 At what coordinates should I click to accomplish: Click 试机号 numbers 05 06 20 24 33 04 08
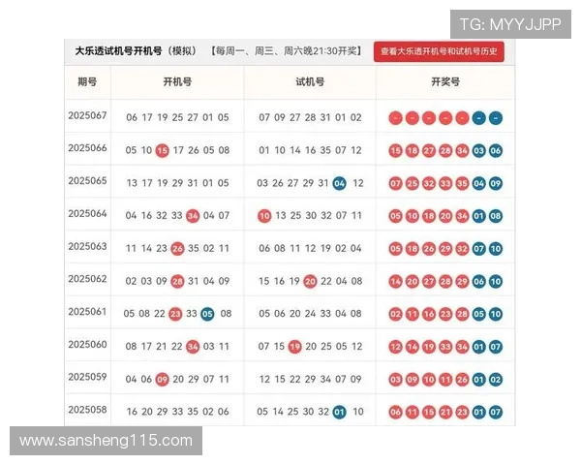pyautogui.click(x=310, y=313)
